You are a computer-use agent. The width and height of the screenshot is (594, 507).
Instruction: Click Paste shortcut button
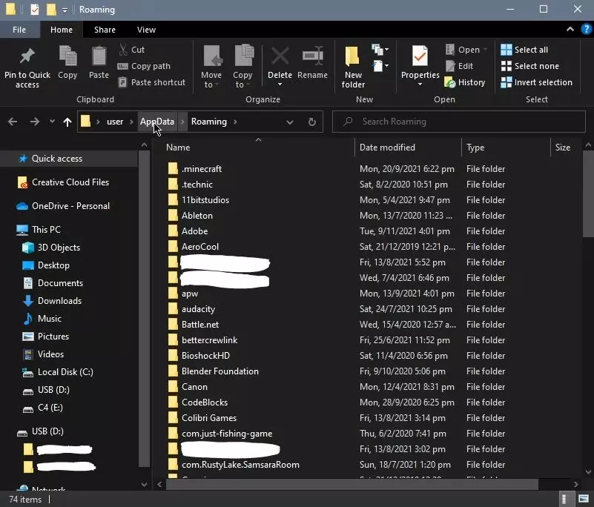(x=151, y=82)
